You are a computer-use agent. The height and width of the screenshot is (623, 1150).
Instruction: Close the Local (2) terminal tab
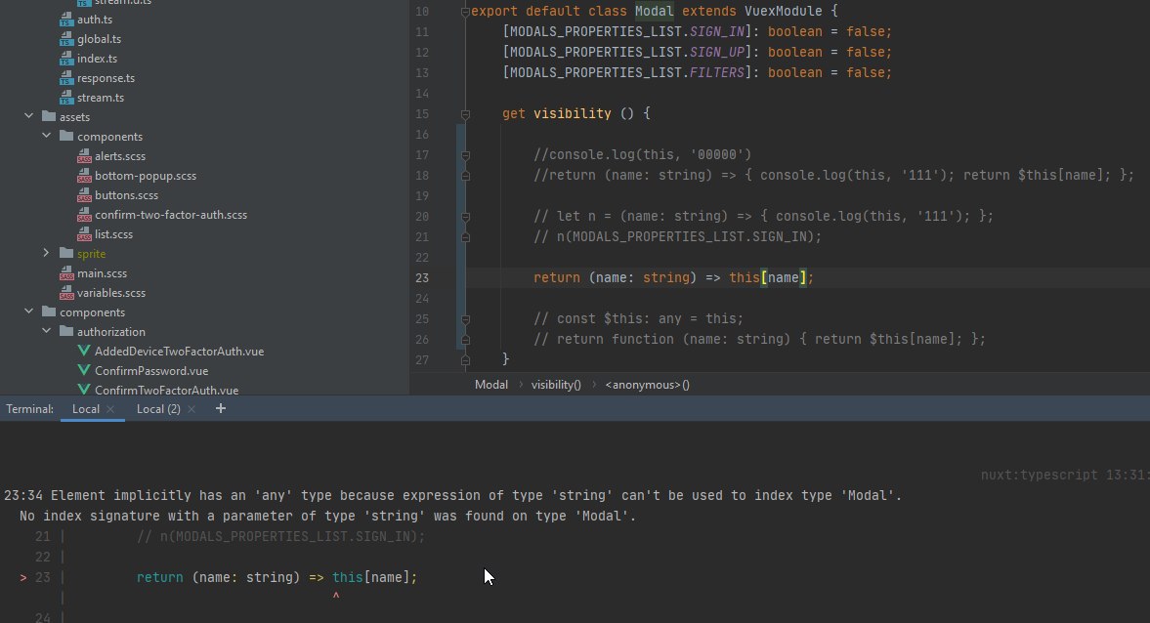tap(191, 409)
